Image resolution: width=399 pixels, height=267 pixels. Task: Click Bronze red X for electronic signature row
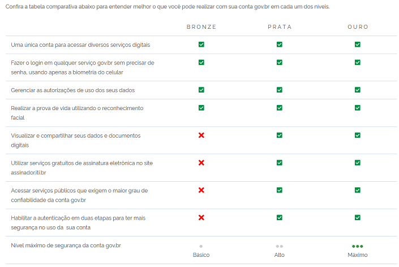point(201,163)
